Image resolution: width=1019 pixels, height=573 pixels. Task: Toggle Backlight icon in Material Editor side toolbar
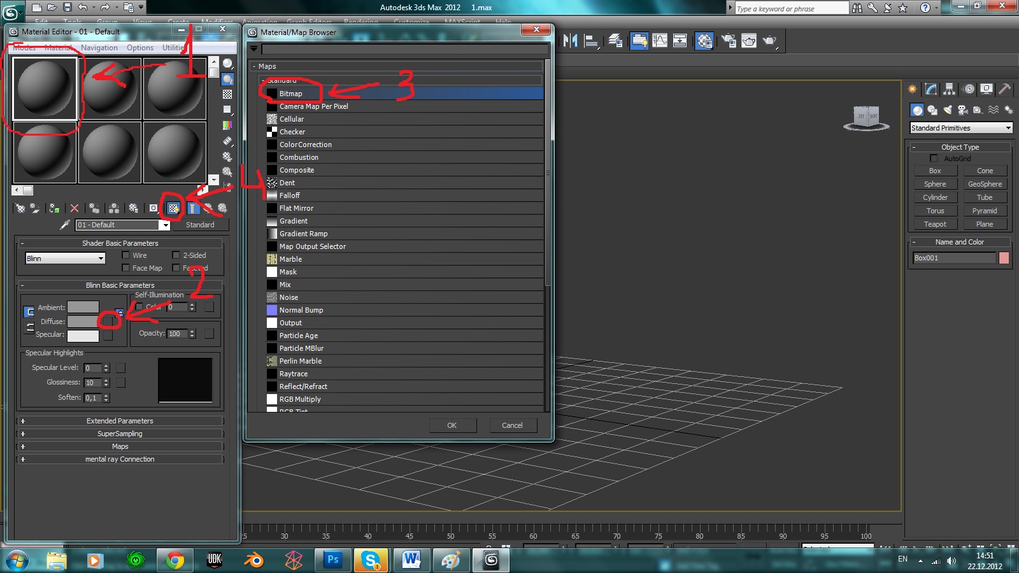pyautogui.click(x=227, y=79)
